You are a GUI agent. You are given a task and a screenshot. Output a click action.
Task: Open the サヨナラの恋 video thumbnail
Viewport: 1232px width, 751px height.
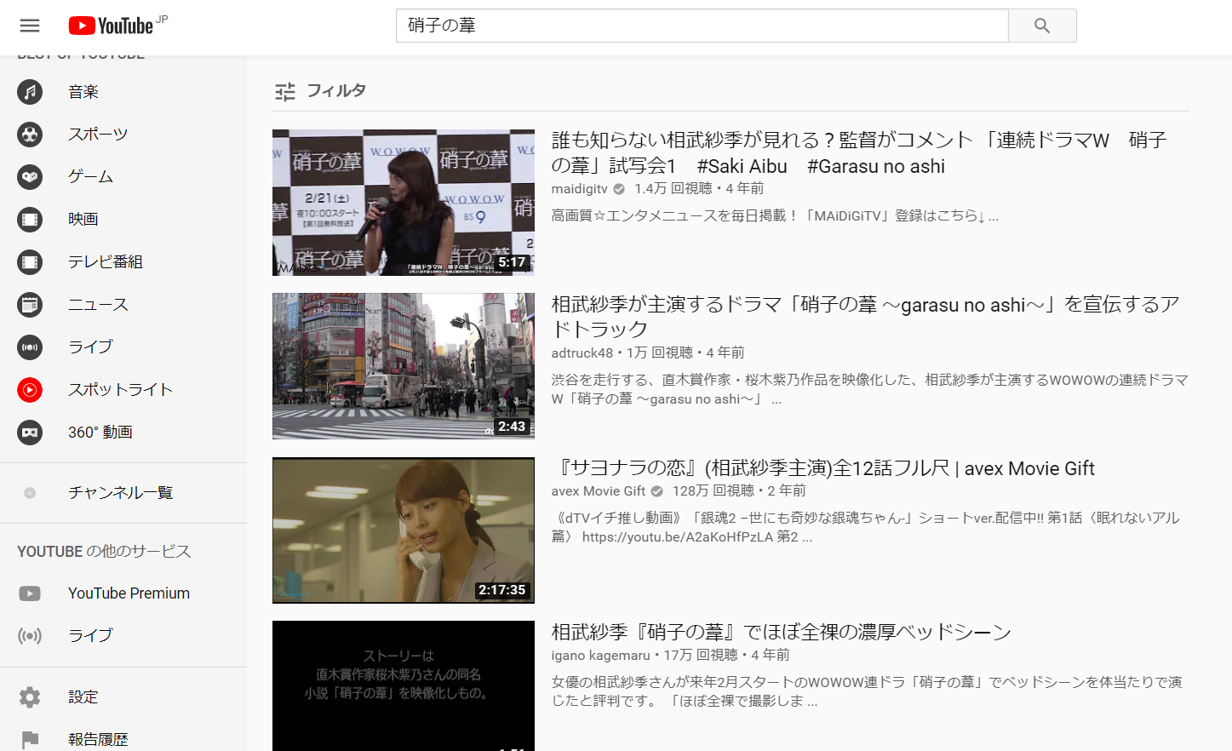pos(404,530)
